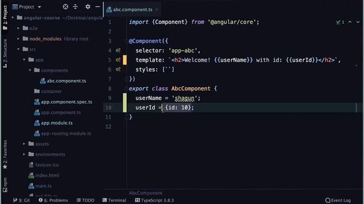Click the inspection checkmark widget
The width and height of the screenshot is (364, 204).
340,22
